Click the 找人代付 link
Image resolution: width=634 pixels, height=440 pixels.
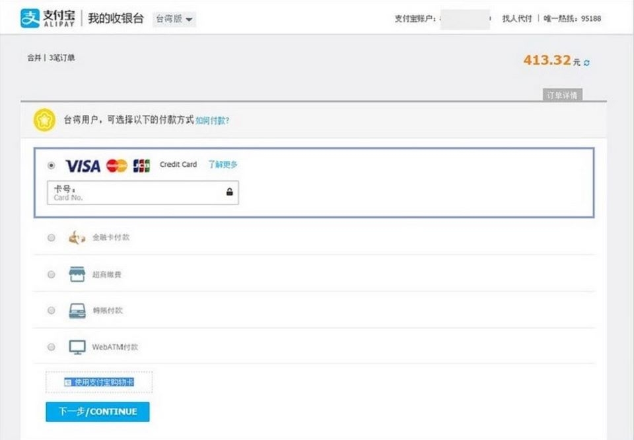516,18
